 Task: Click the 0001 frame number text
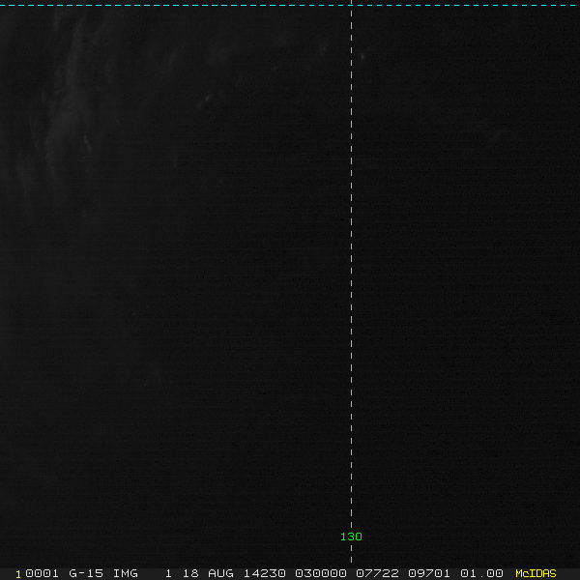coord(42,573)
